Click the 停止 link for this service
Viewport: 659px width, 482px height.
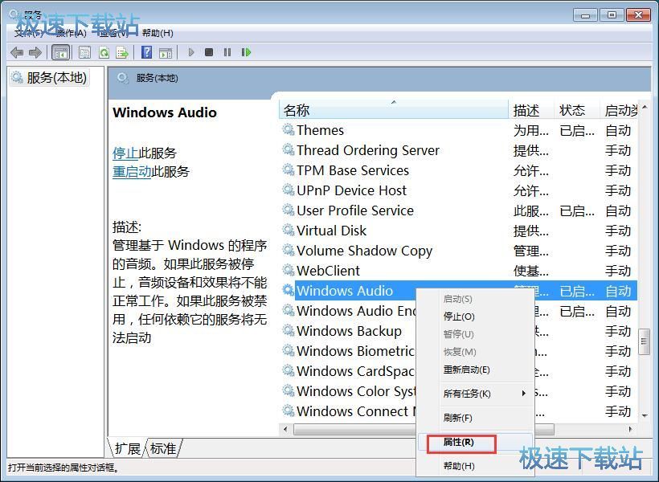click(125, 153)
